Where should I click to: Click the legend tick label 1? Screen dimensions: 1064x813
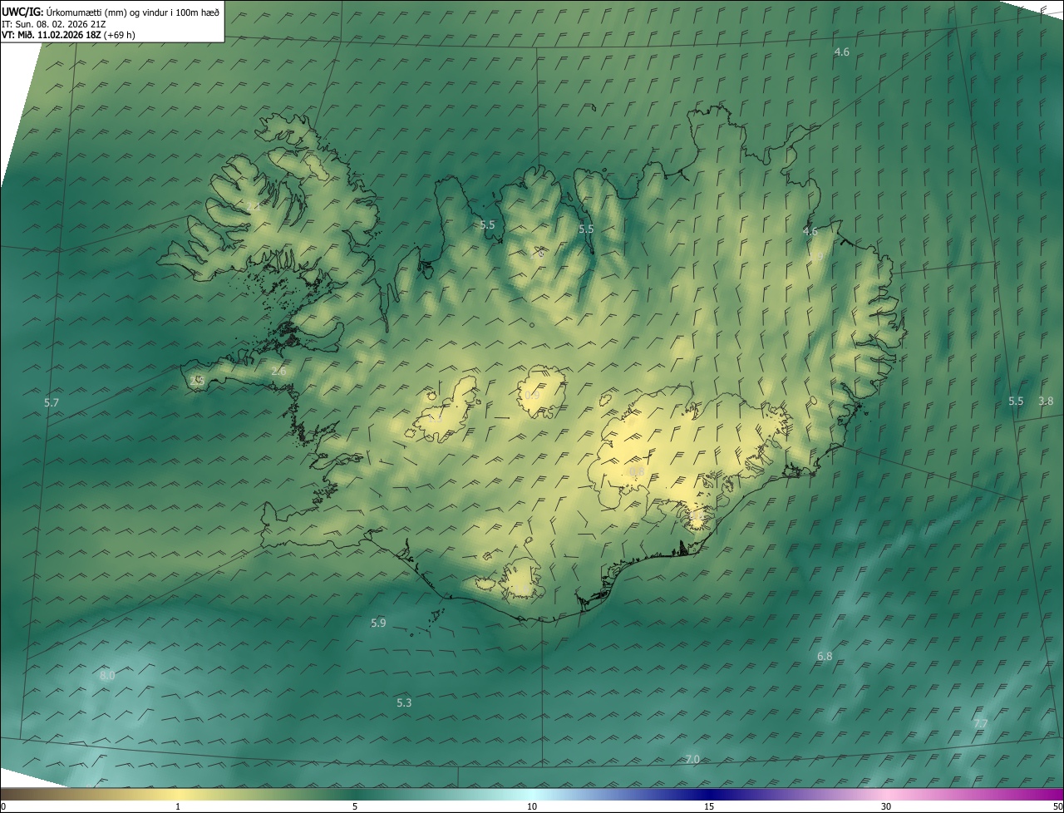click(178, 806)
